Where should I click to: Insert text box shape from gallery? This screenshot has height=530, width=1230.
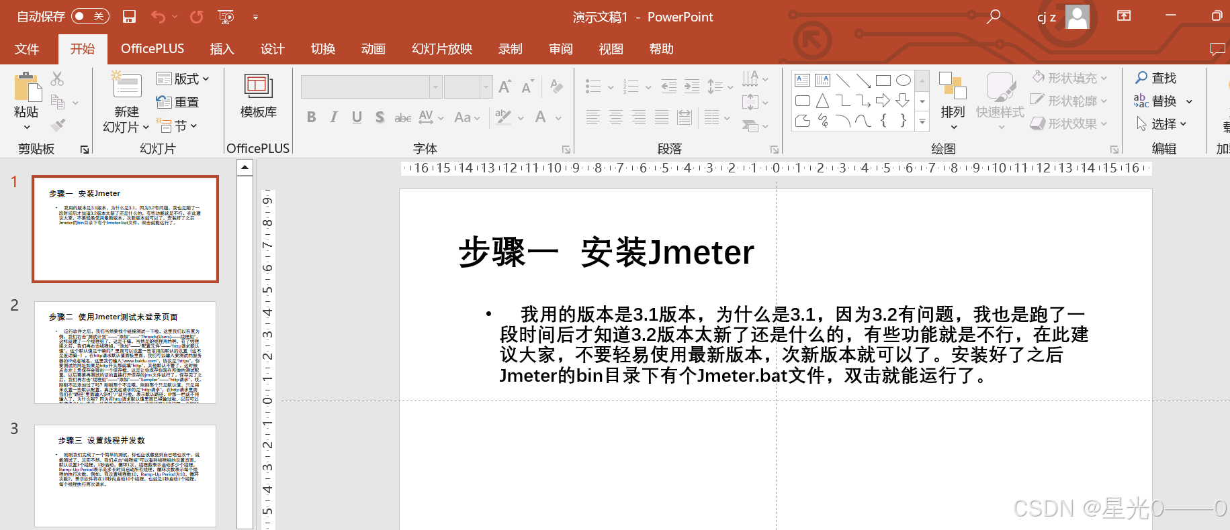tap(802, 81)
